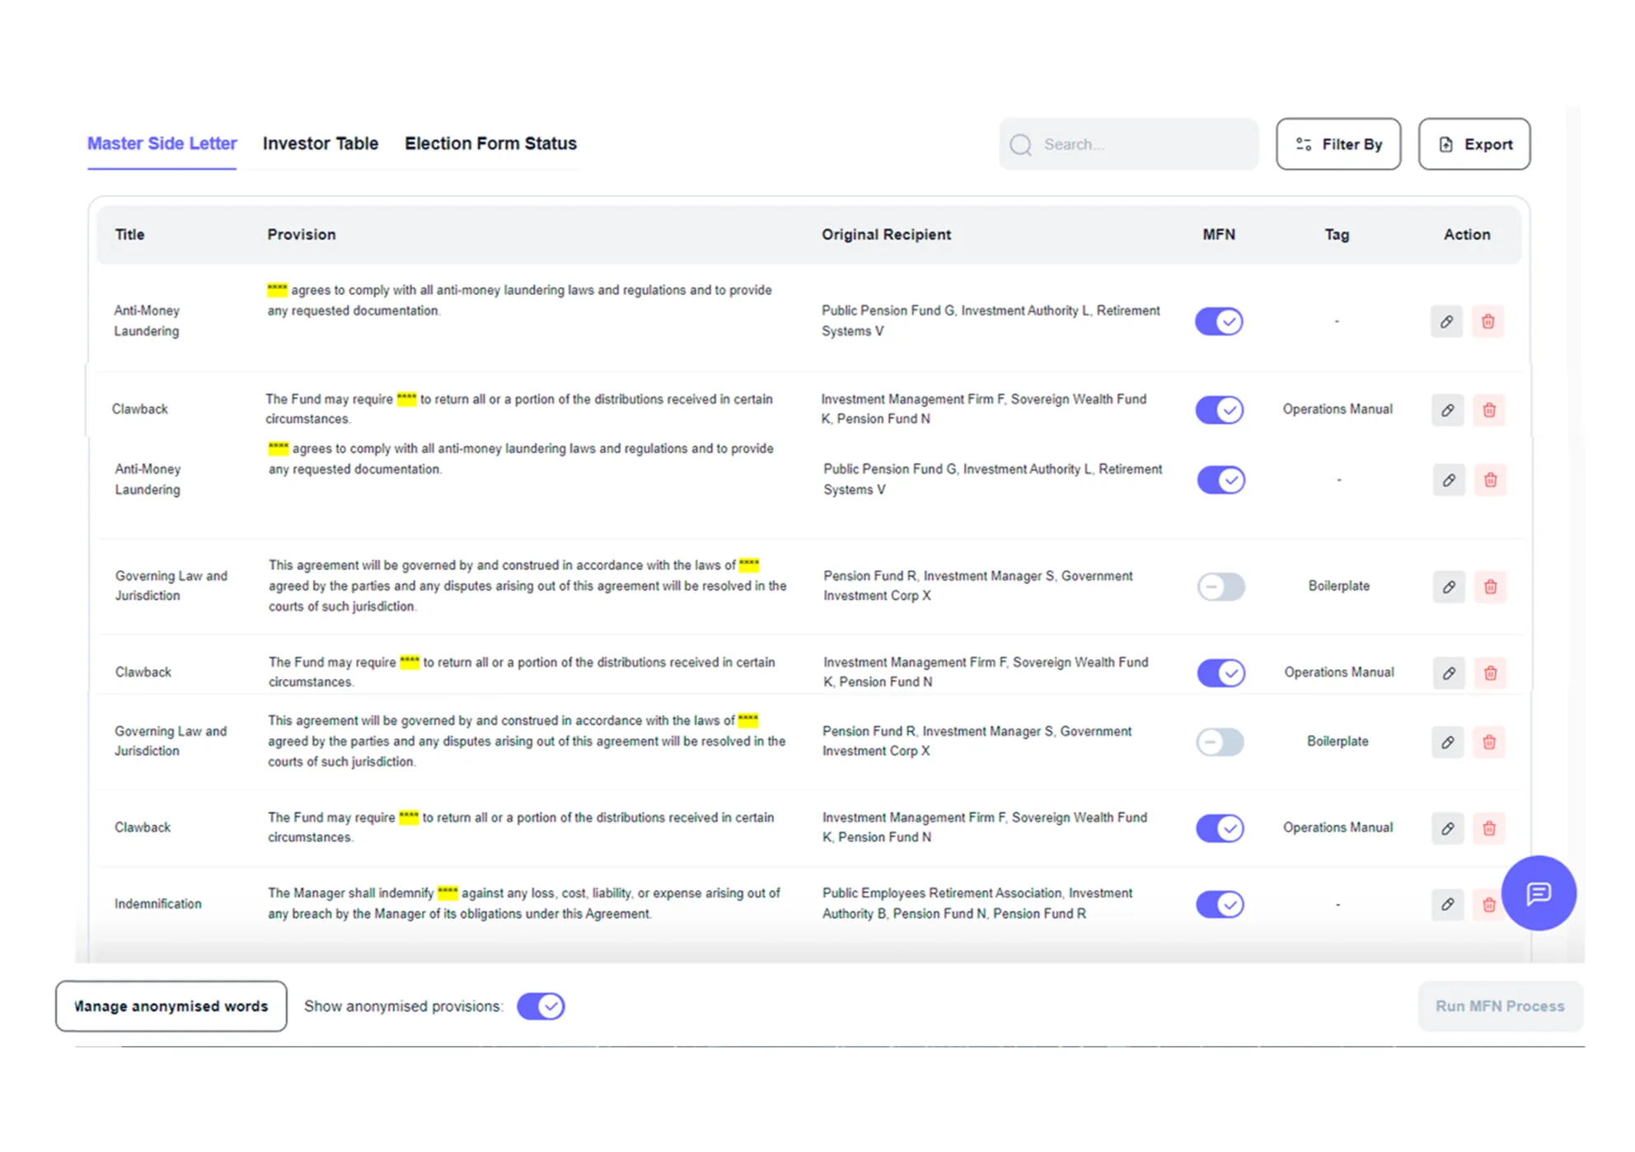Open the Filter By options
Viewport: 1635px width, 1152px height.
[x=1338, y=144]
